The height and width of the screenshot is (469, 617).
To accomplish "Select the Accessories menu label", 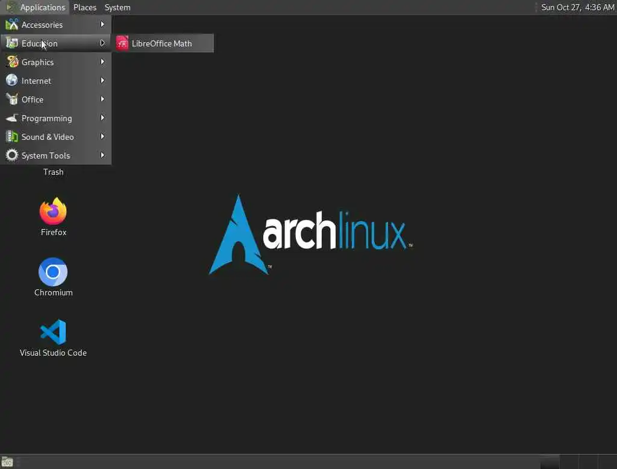I will pos(42,25).
